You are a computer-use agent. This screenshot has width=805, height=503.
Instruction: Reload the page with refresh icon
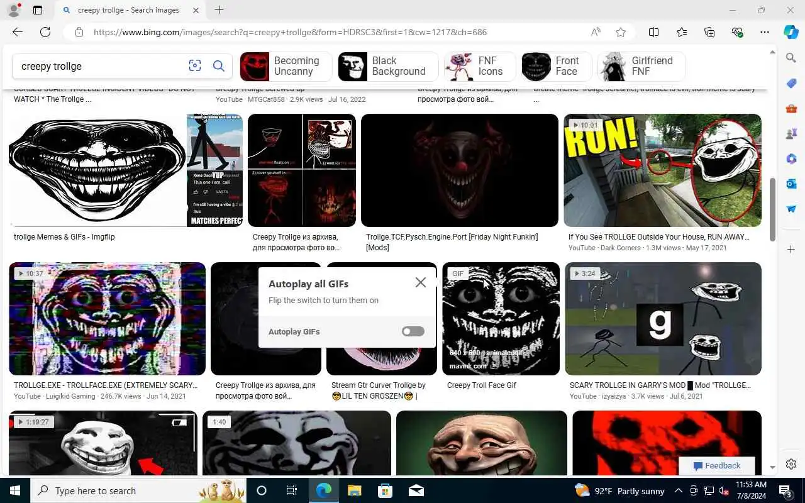click(45, 32)
